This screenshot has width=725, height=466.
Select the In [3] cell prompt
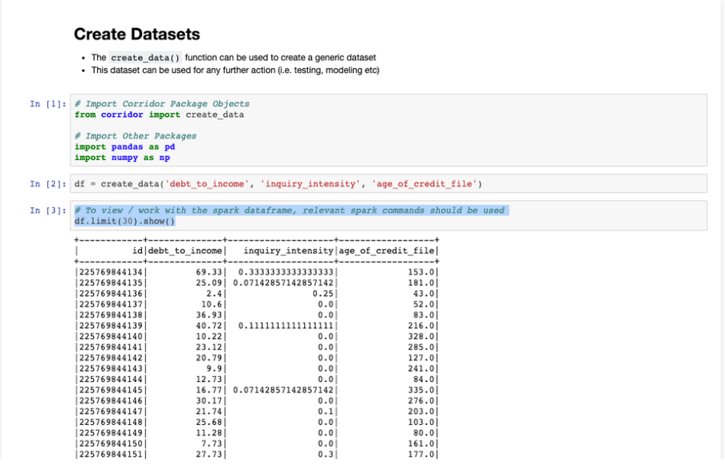coord(47,211)
